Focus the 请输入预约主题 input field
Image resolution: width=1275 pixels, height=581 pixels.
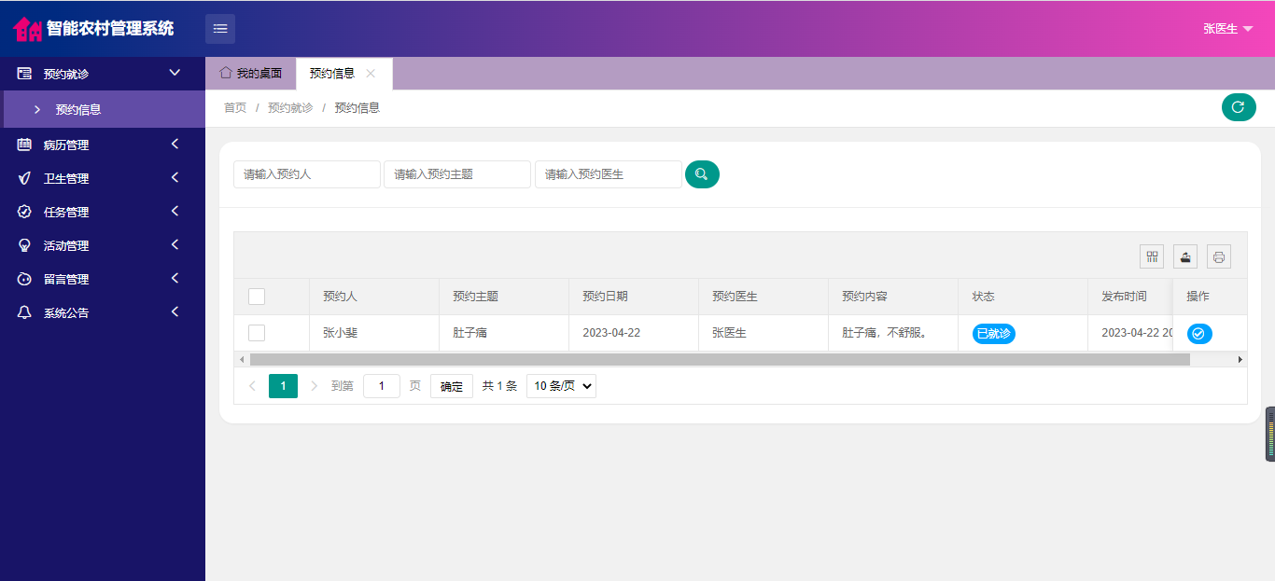click(457, 174)
